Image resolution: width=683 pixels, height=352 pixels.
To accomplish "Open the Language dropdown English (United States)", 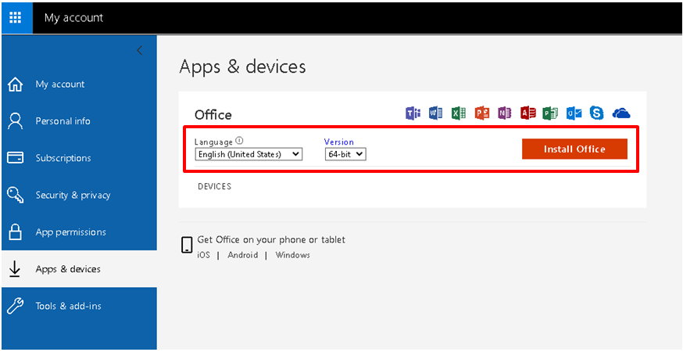I will pyautogui.click(x=249, y=154).
